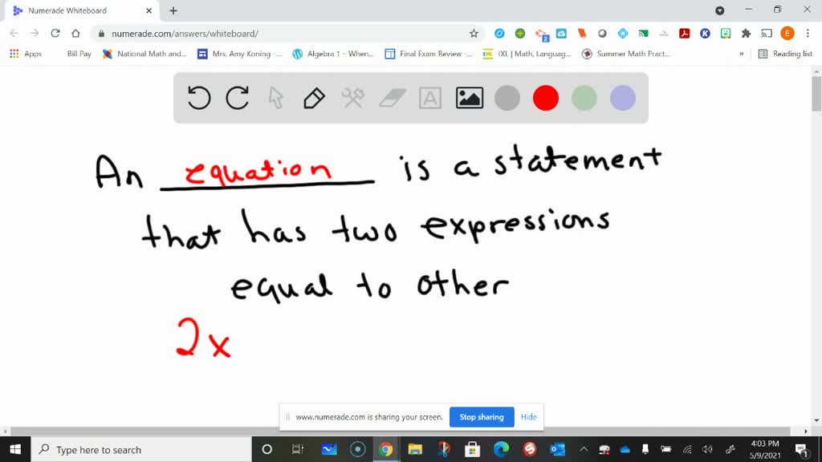Open the Insert Image tool
Image resolution: width=822 pixels, height=462 pixels.
(x=469, y=98)
